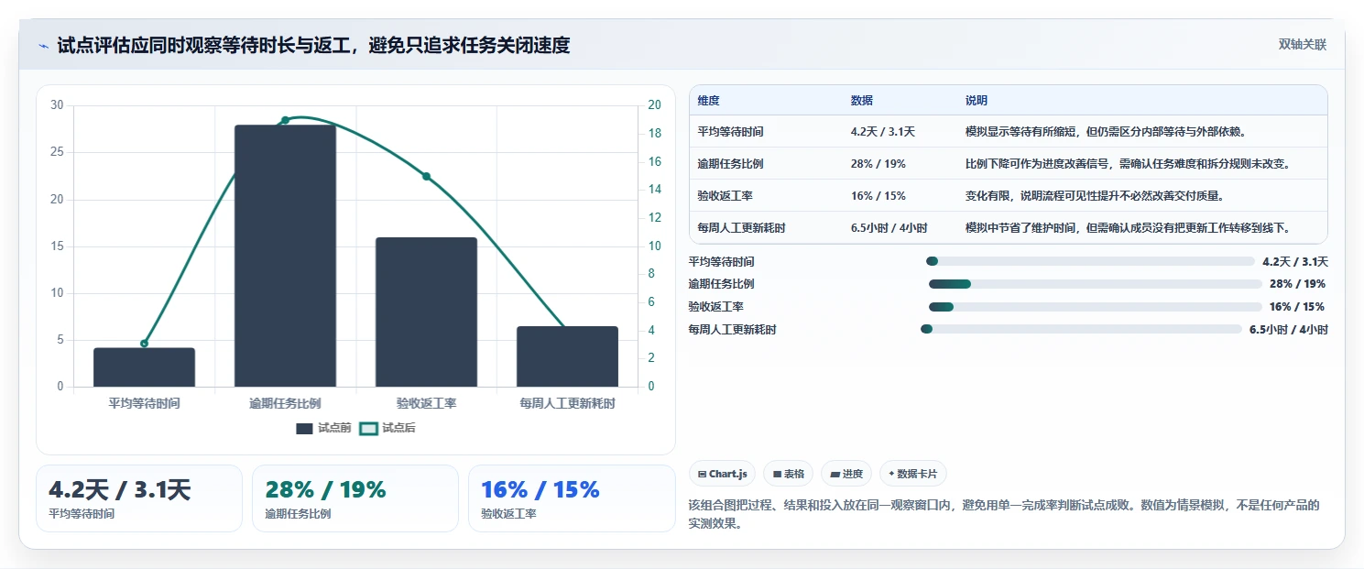Viewport: 1364px width, 569px height.
Task: Click the 每周人工更新耗时 bar in chart
Action: 567,356
